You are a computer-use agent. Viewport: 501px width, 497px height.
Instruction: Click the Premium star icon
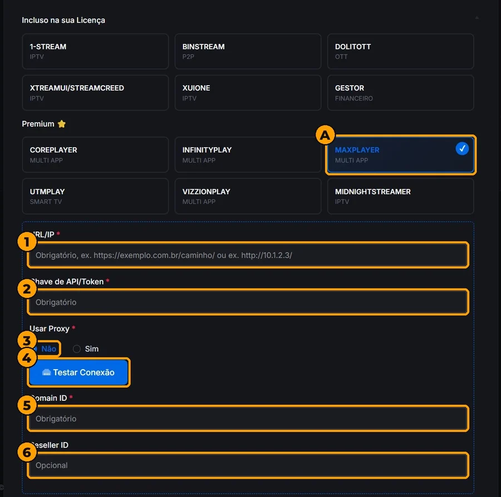click(x=62, y=124)
